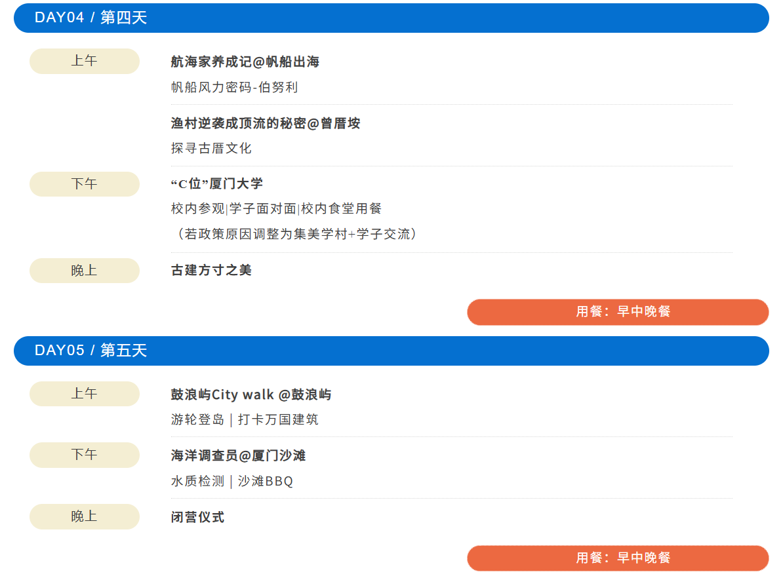The image size is (783, 576).
Task: Click 帆船风力密码-伯努利 description text
Action: pyautogui.click(x=235, y=87)
